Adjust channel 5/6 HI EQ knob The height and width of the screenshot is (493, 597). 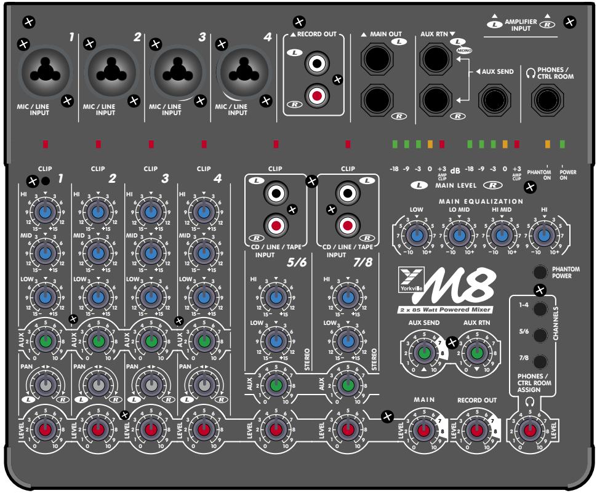pyautogui.click(x=276, y=297)
